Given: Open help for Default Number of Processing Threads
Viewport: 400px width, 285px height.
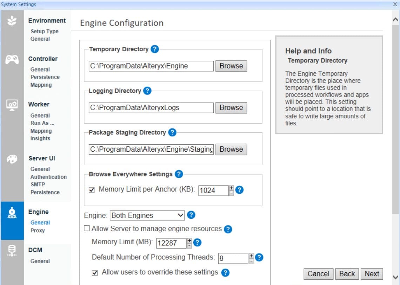Looking at the screenshot, I should pyautogui.click(x=259, y=257).
